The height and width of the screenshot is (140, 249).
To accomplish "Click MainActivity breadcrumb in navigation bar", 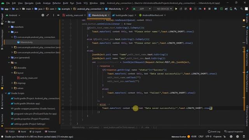I will [x=113, y=9].
